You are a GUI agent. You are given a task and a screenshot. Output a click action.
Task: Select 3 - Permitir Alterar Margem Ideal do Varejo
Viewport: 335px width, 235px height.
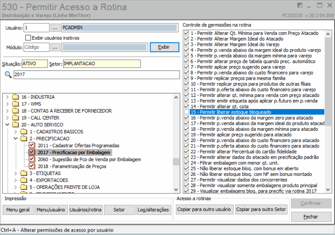point(235,45)
